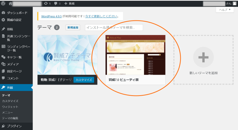The width and height of the screenshot is (238, 130).
Task: Click the 今すぐ更新してください link
Action: (x=101, y=16)
